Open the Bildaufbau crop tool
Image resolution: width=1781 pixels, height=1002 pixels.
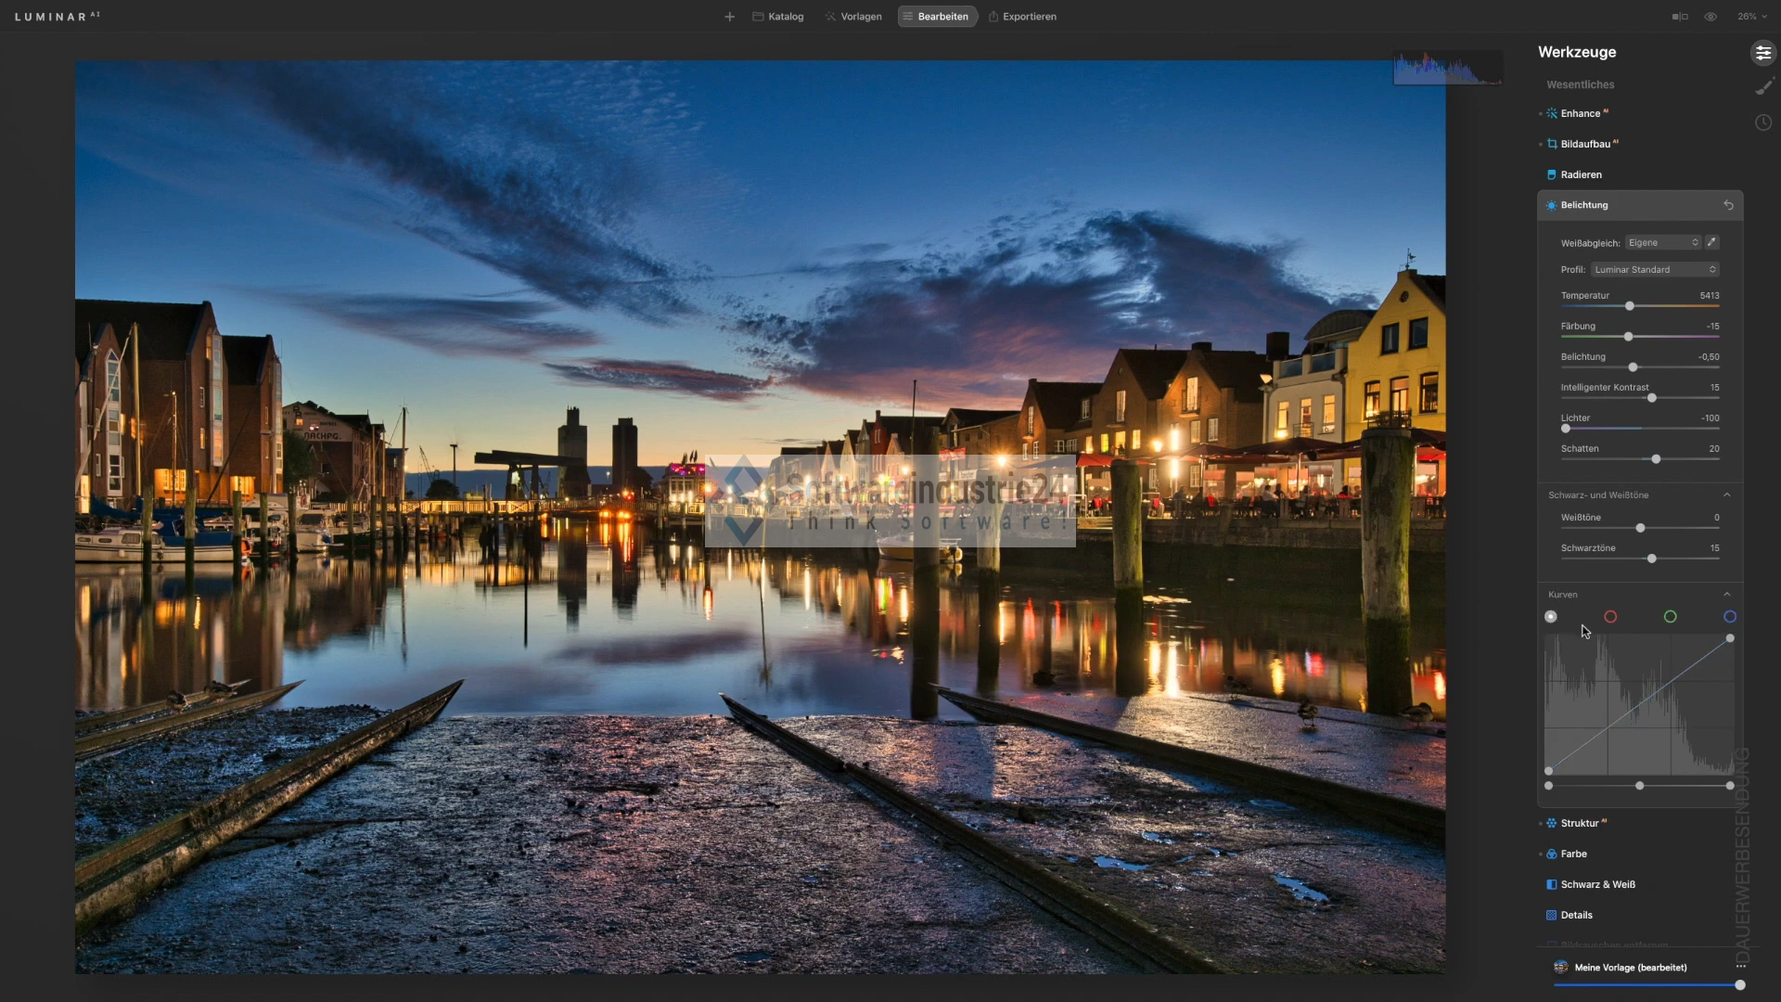[1584, 144]
